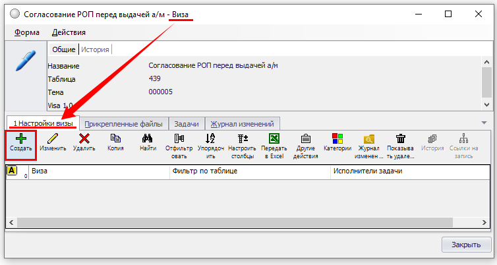Switch to Прикрепленные файлы tab
Screen dimensions: 497x265
pos(124,123)
